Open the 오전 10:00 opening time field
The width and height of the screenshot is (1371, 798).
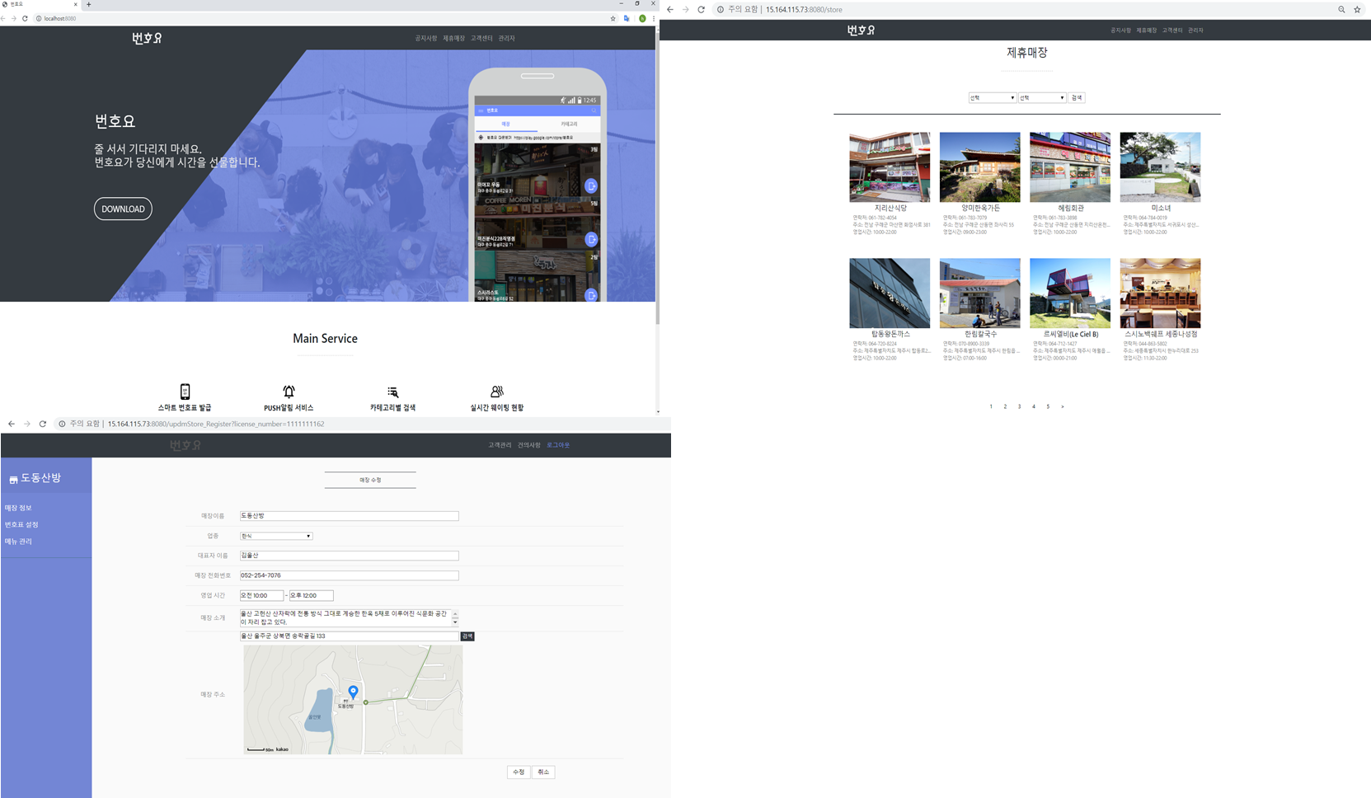point(261,595)
